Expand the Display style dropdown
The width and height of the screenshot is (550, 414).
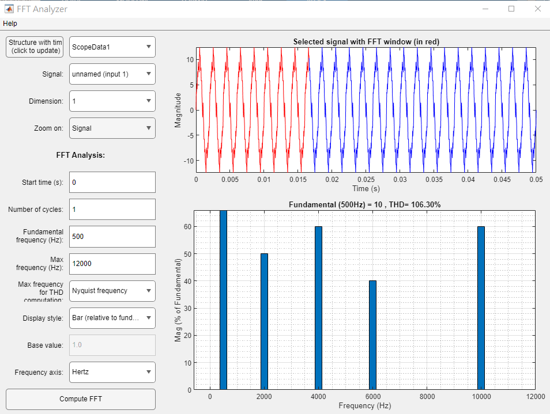[x=112, y=318]
